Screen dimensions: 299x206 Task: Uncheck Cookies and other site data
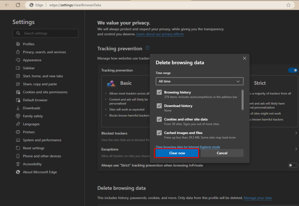159,119
